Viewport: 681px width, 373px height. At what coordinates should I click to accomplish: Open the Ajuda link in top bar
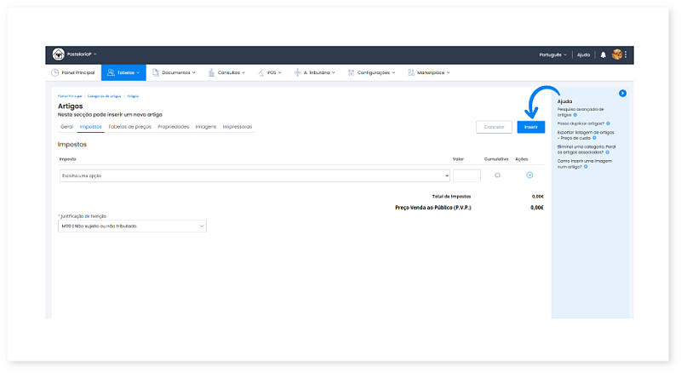click(583, 55)
